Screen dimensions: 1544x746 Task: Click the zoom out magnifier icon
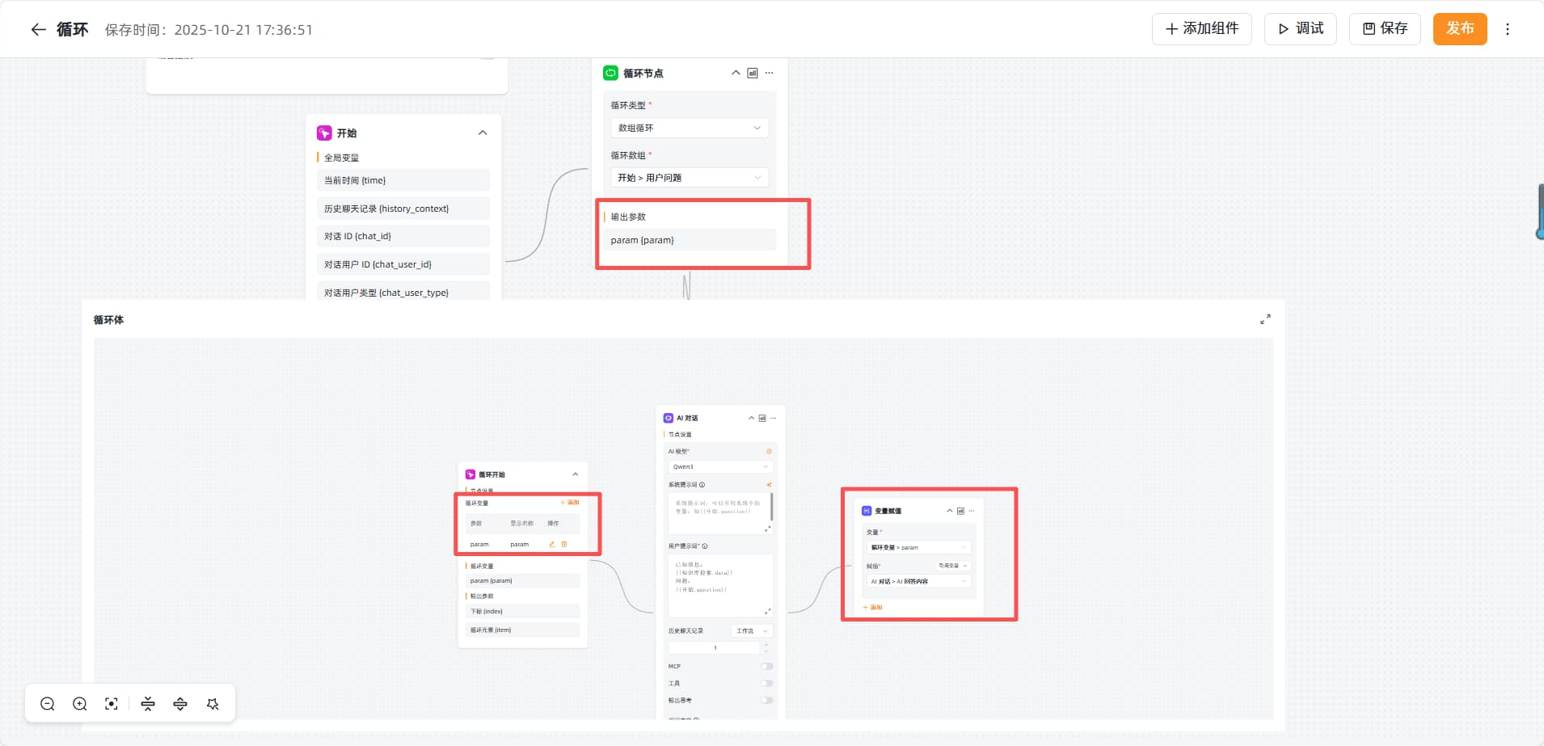(x=48, y=704)
